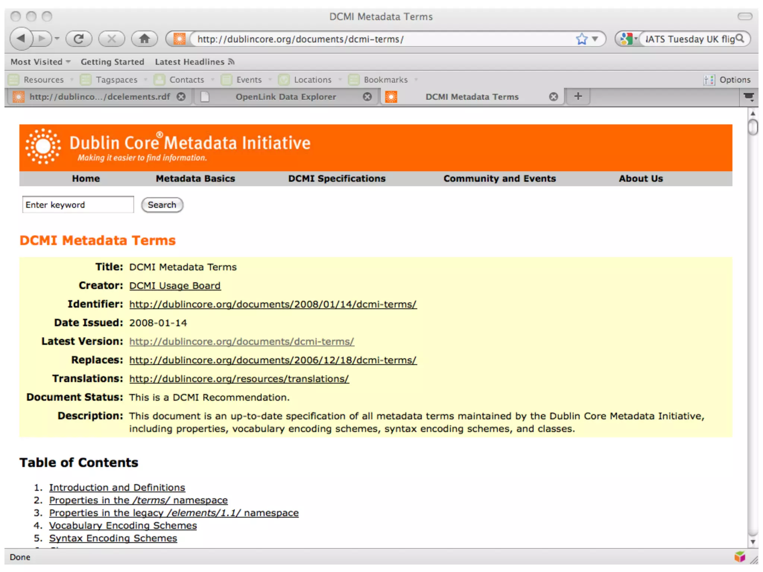Image resolution: width=763 pixels, height=572 pixels.
Task: Open the list all tabs dropdown
Action: click(748, 97)
